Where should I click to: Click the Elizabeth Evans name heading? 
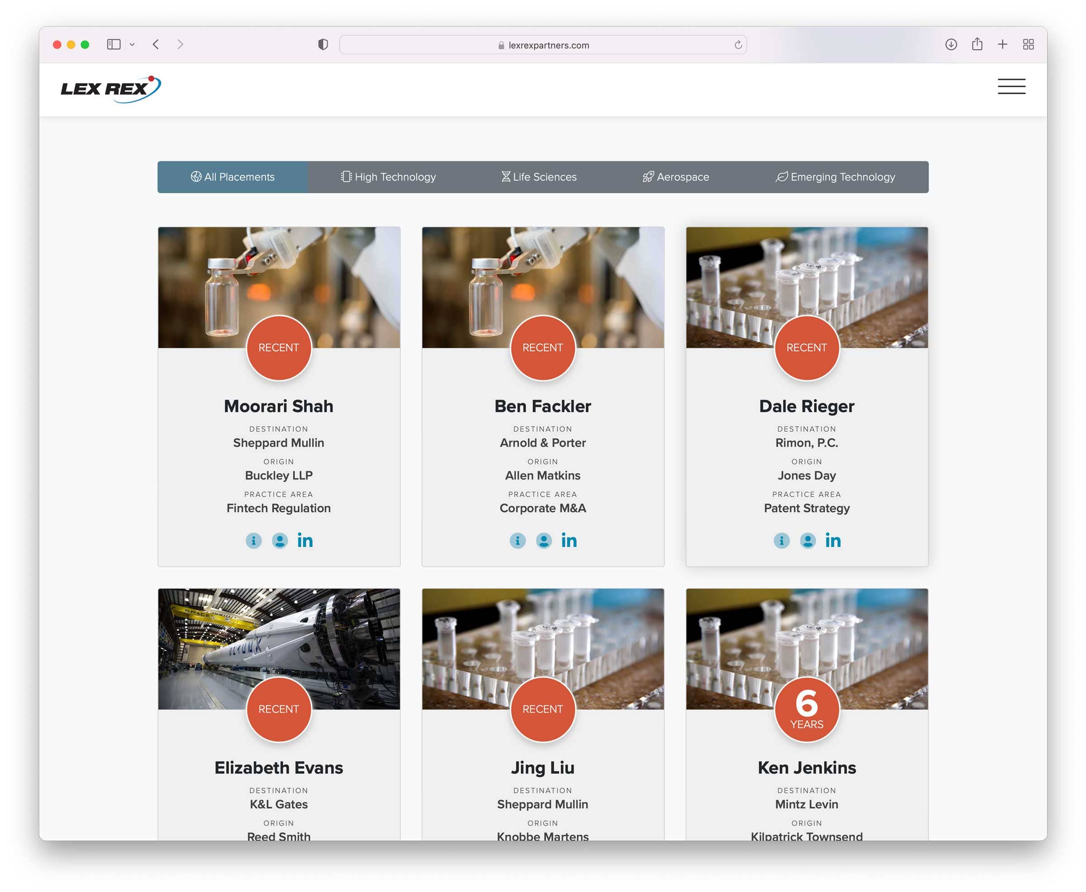tap(279, 767)
